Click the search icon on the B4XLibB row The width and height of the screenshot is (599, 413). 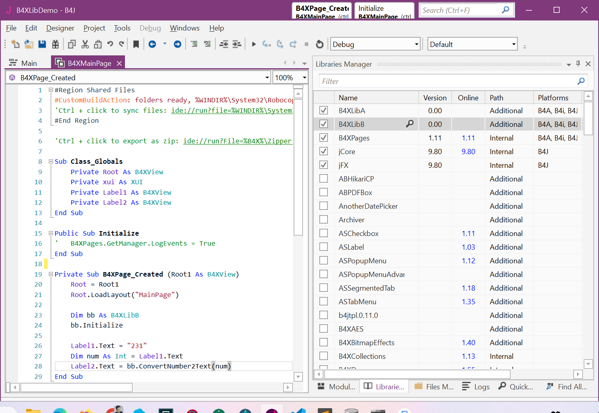[x=409, y=124]
